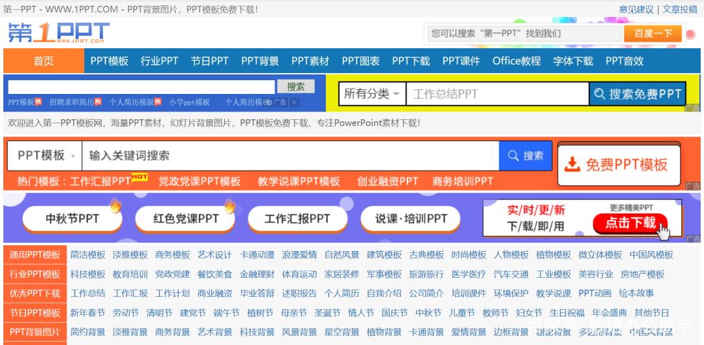The image size is (704, 345).
Task: Click the 百度一下 button
Action: (653, 34)
